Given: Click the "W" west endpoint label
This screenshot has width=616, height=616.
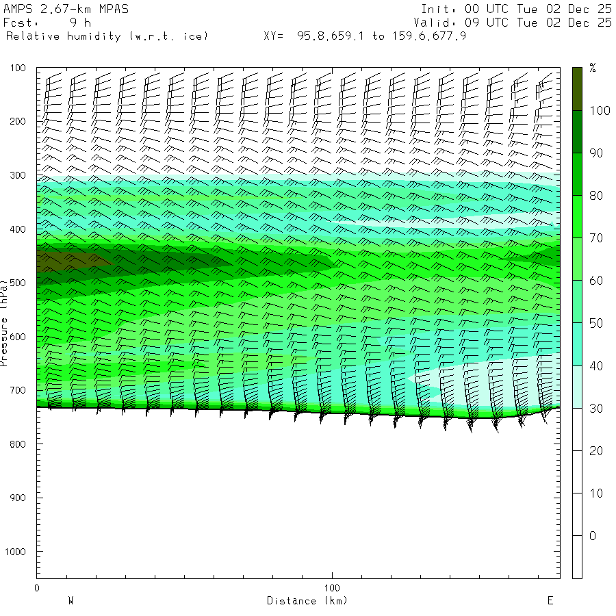Looking at the screenshot, I should click(x=70, y=601).
